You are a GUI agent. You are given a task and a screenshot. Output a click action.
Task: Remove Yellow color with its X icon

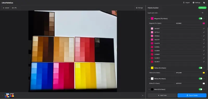click(204, 68)
